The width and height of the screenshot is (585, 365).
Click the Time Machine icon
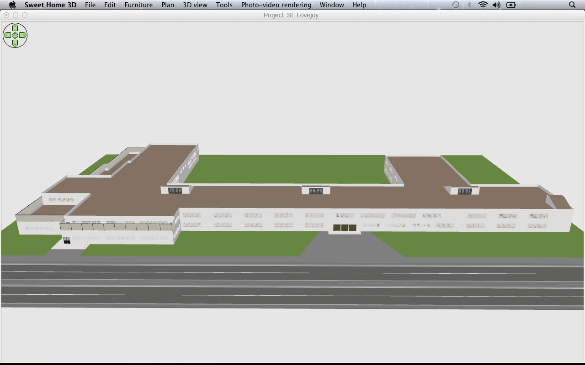pyautogui.click(x=456, y=5)
